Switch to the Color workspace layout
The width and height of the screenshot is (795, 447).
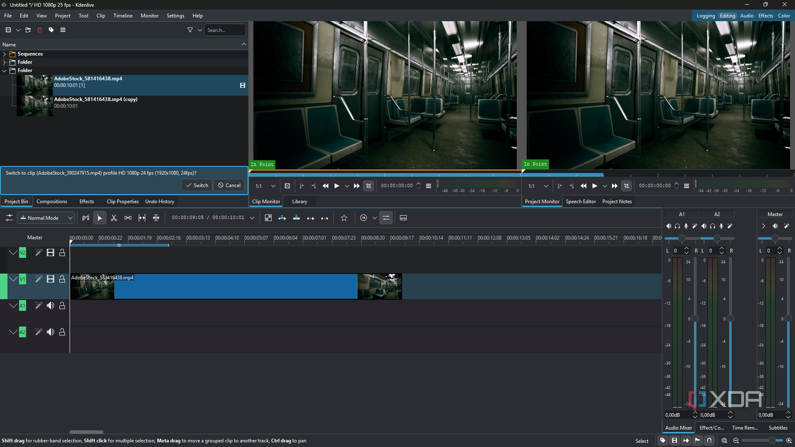click(784, 16)
